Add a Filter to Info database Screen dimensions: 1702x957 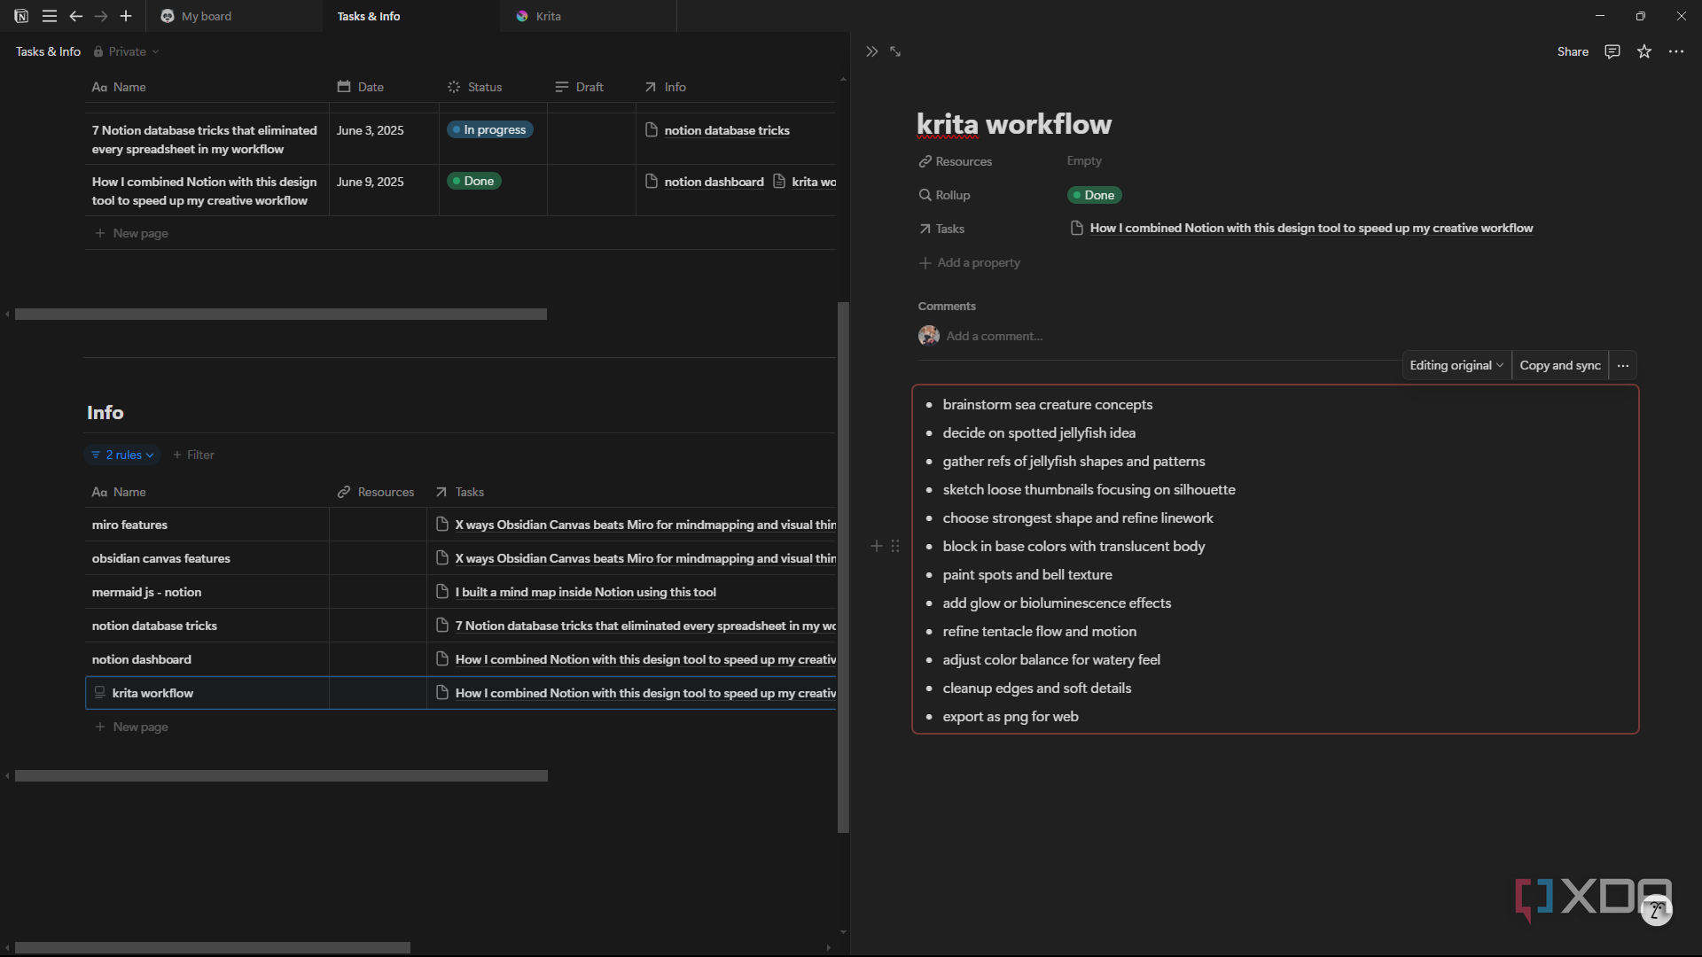click(193, 455)
